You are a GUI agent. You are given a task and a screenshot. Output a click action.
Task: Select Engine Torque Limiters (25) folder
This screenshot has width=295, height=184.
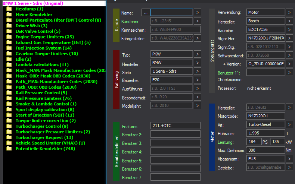pyautogui.click(x=45, y=37)
